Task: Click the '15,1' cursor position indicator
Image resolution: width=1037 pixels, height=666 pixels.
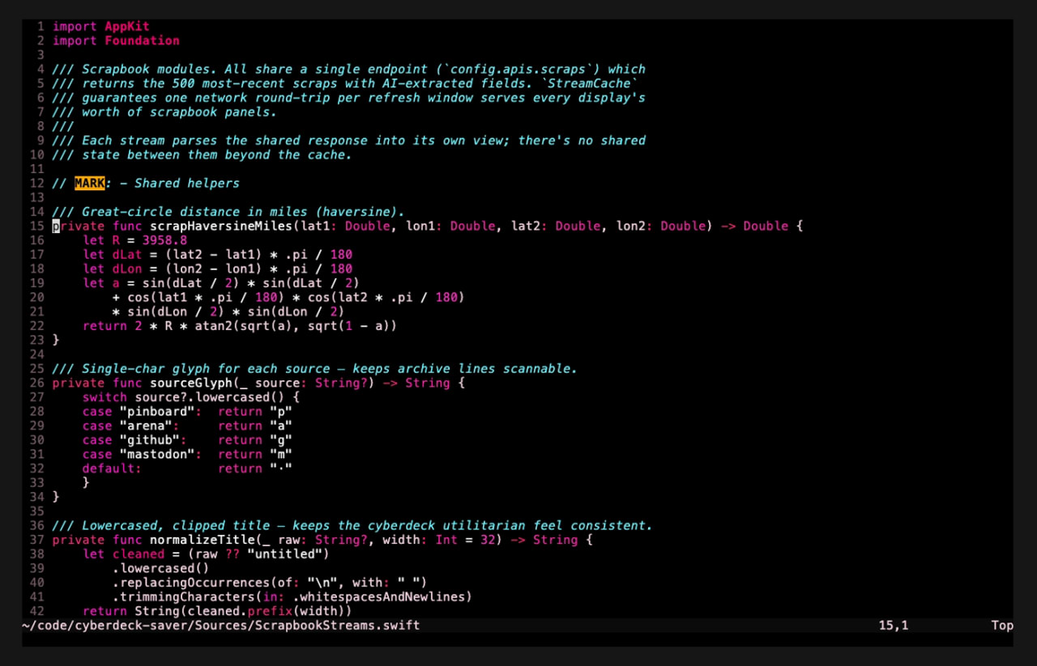Action: (x=894, y=626)
